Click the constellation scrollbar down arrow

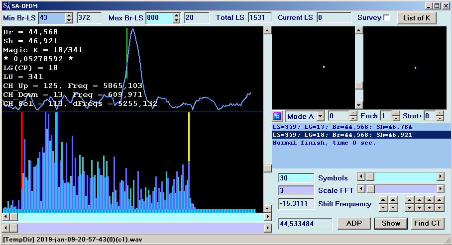[x=358, y=105]
